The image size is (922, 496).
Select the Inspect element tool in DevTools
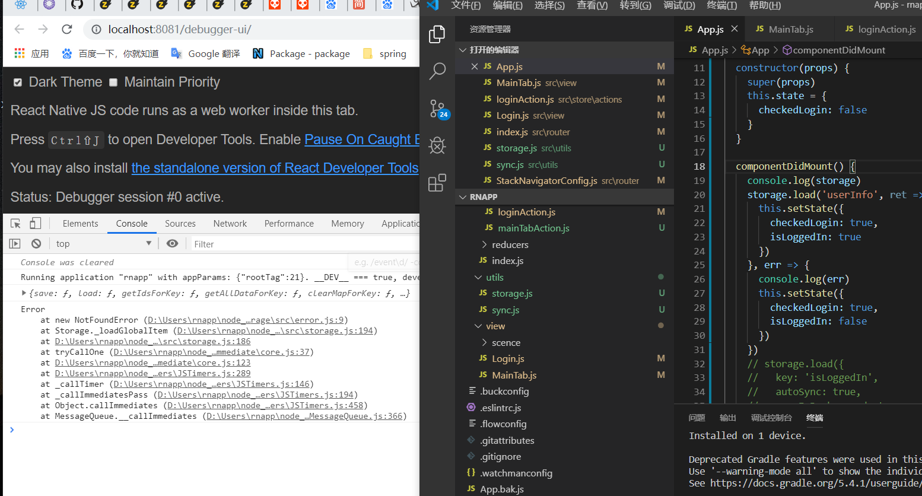pyautogui.click(x=15, y=222)
